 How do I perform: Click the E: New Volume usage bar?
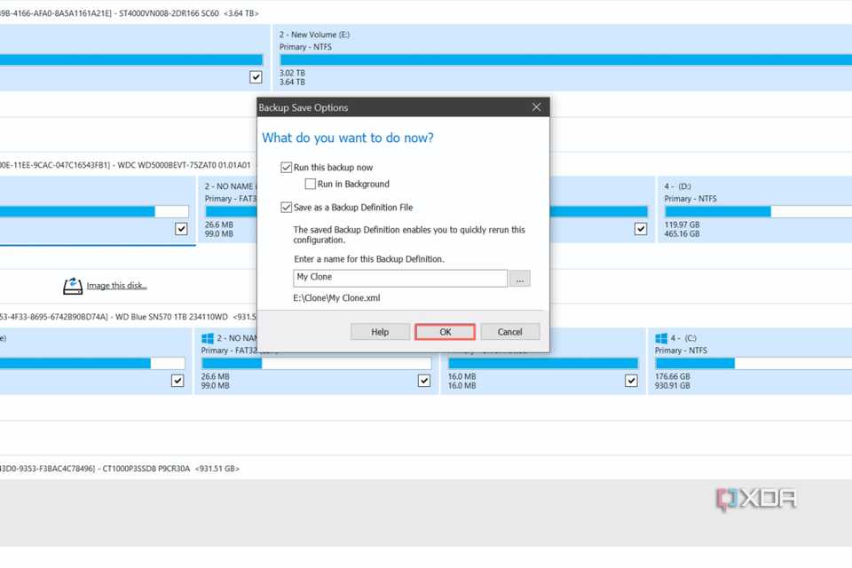tap(565, 59)
